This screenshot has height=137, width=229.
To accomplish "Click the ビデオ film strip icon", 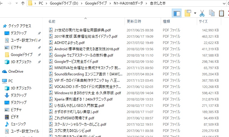I will point(7,117).
